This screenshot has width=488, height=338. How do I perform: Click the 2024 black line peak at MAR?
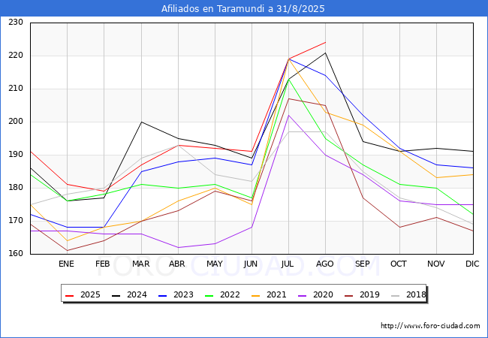(141, 122)
